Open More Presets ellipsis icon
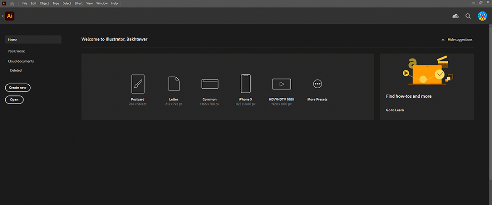Viewport: 492px width, 205px height. pos(318,84)
